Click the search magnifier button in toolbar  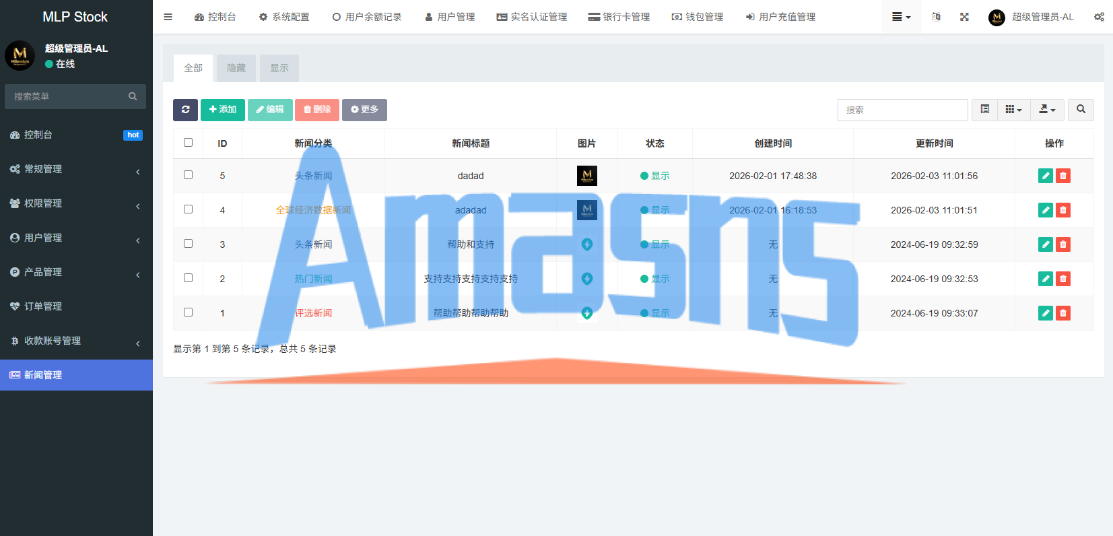(1081, 110)
